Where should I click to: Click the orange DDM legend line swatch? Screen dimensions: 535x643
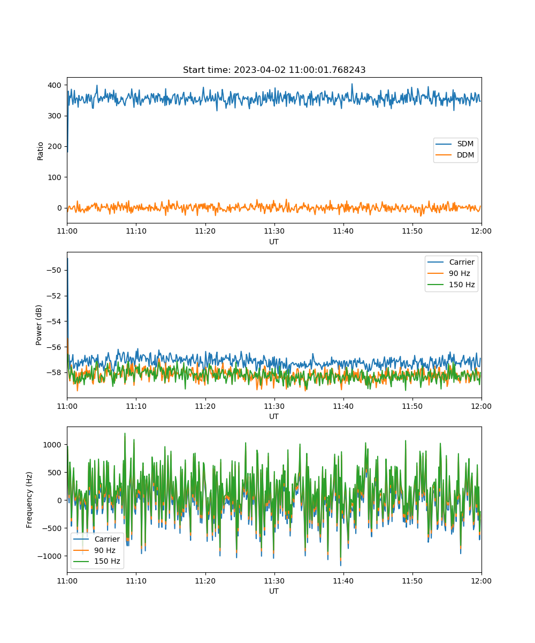tap(445, 155)
